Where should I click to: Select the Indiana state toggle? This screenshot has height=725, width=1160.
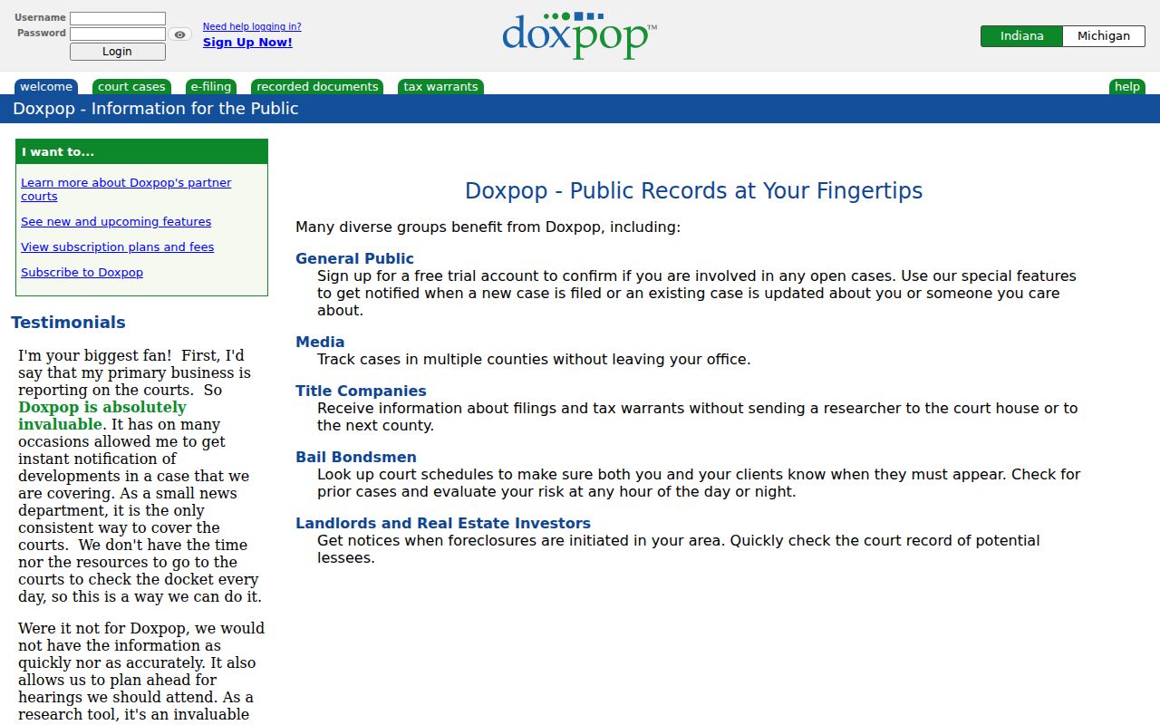1021,36
